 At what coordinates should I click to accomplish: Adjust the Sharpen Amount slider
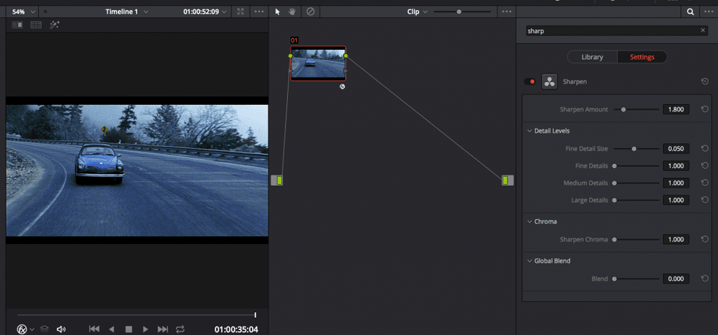tap(637, 109)
